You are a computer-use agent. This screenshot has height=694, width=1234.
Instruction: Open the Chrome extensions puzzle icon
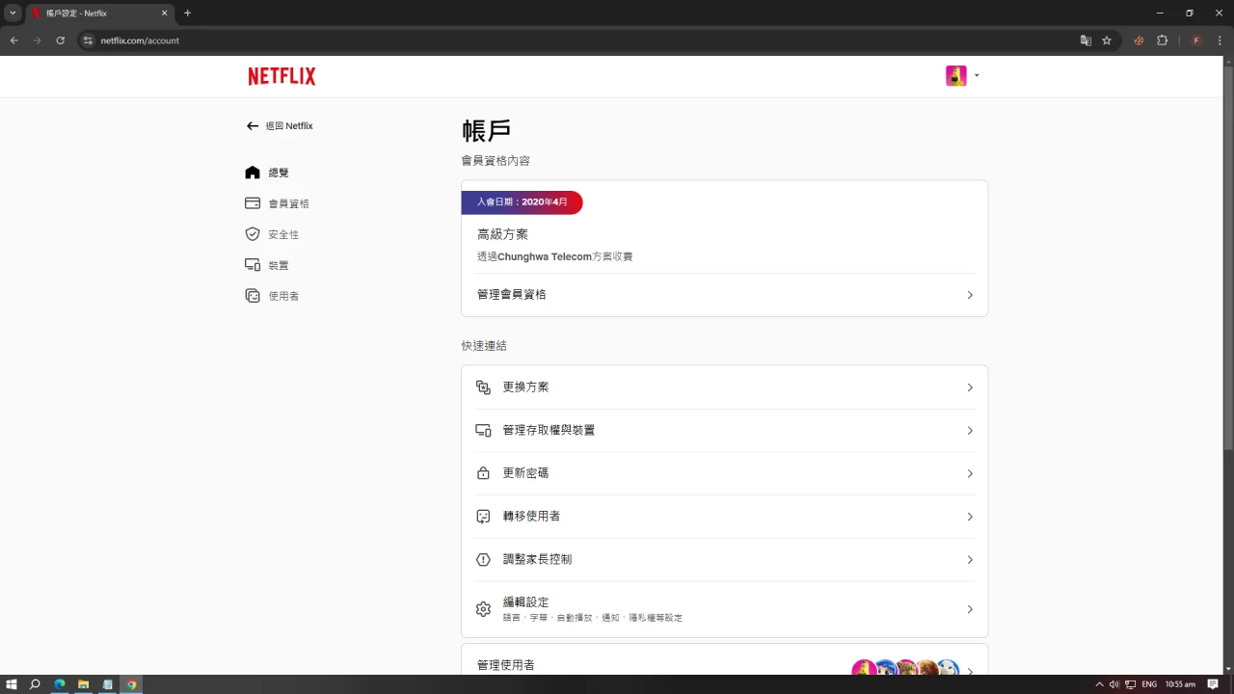(x=1162, y=40)
